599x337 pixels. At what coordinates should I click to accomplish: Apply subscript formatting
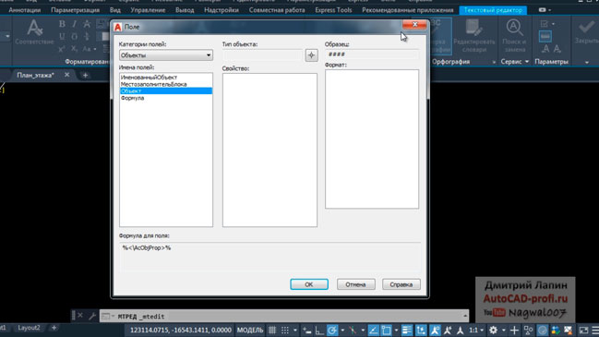tap(74, 49)
